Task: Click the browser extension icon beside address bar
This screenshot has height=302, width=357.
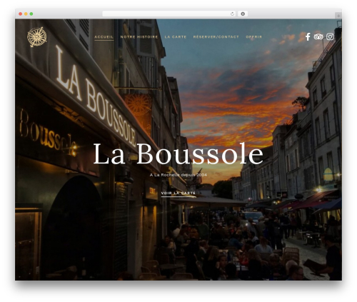Action: coord(243,14)
